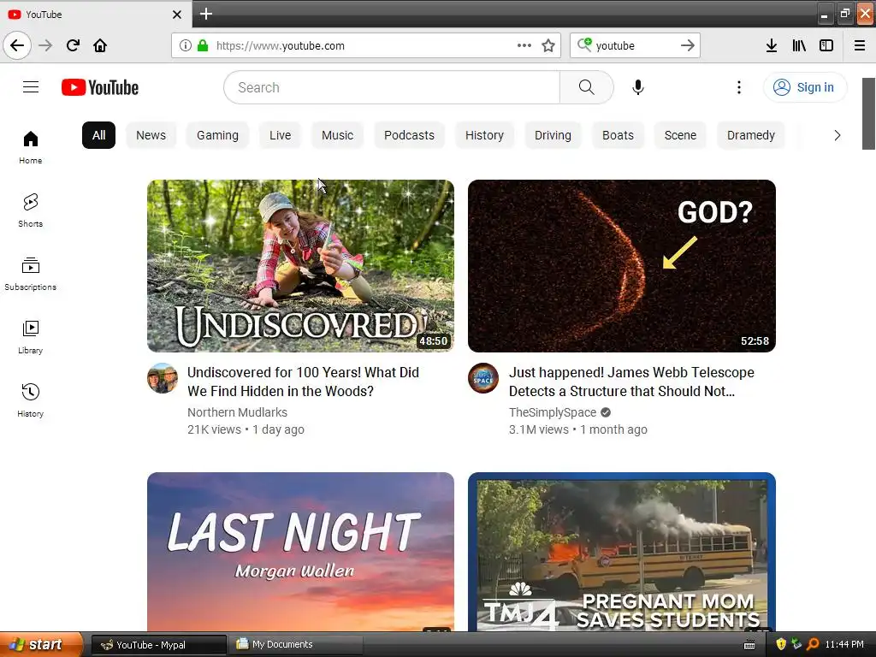This screenshot has height=657, width=876.
Task: Open the browser hamburger menu
Action: coord(859,45)
